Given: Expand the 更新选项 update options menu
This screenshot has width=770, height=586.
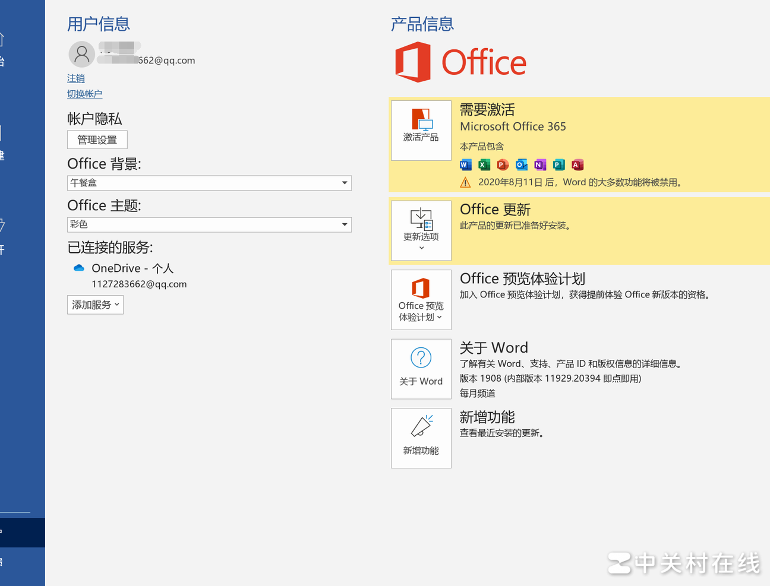Looking at the screenshot, I should coord(421,230).
